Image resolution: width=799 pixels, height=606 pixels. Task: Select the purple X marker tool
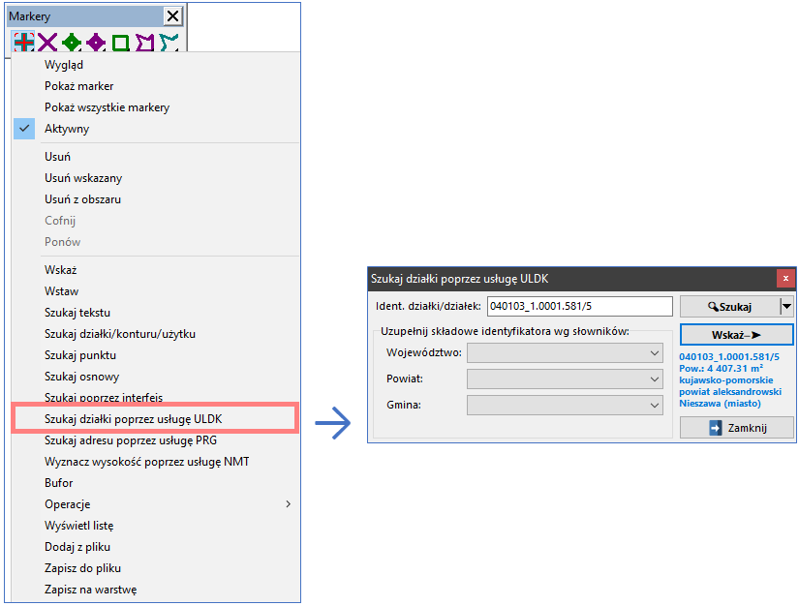click(x=47, y=43)
